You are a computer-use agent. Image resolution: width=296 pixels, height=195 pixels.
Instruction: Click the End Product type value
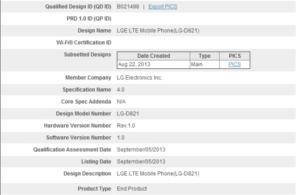pos(131,188)
